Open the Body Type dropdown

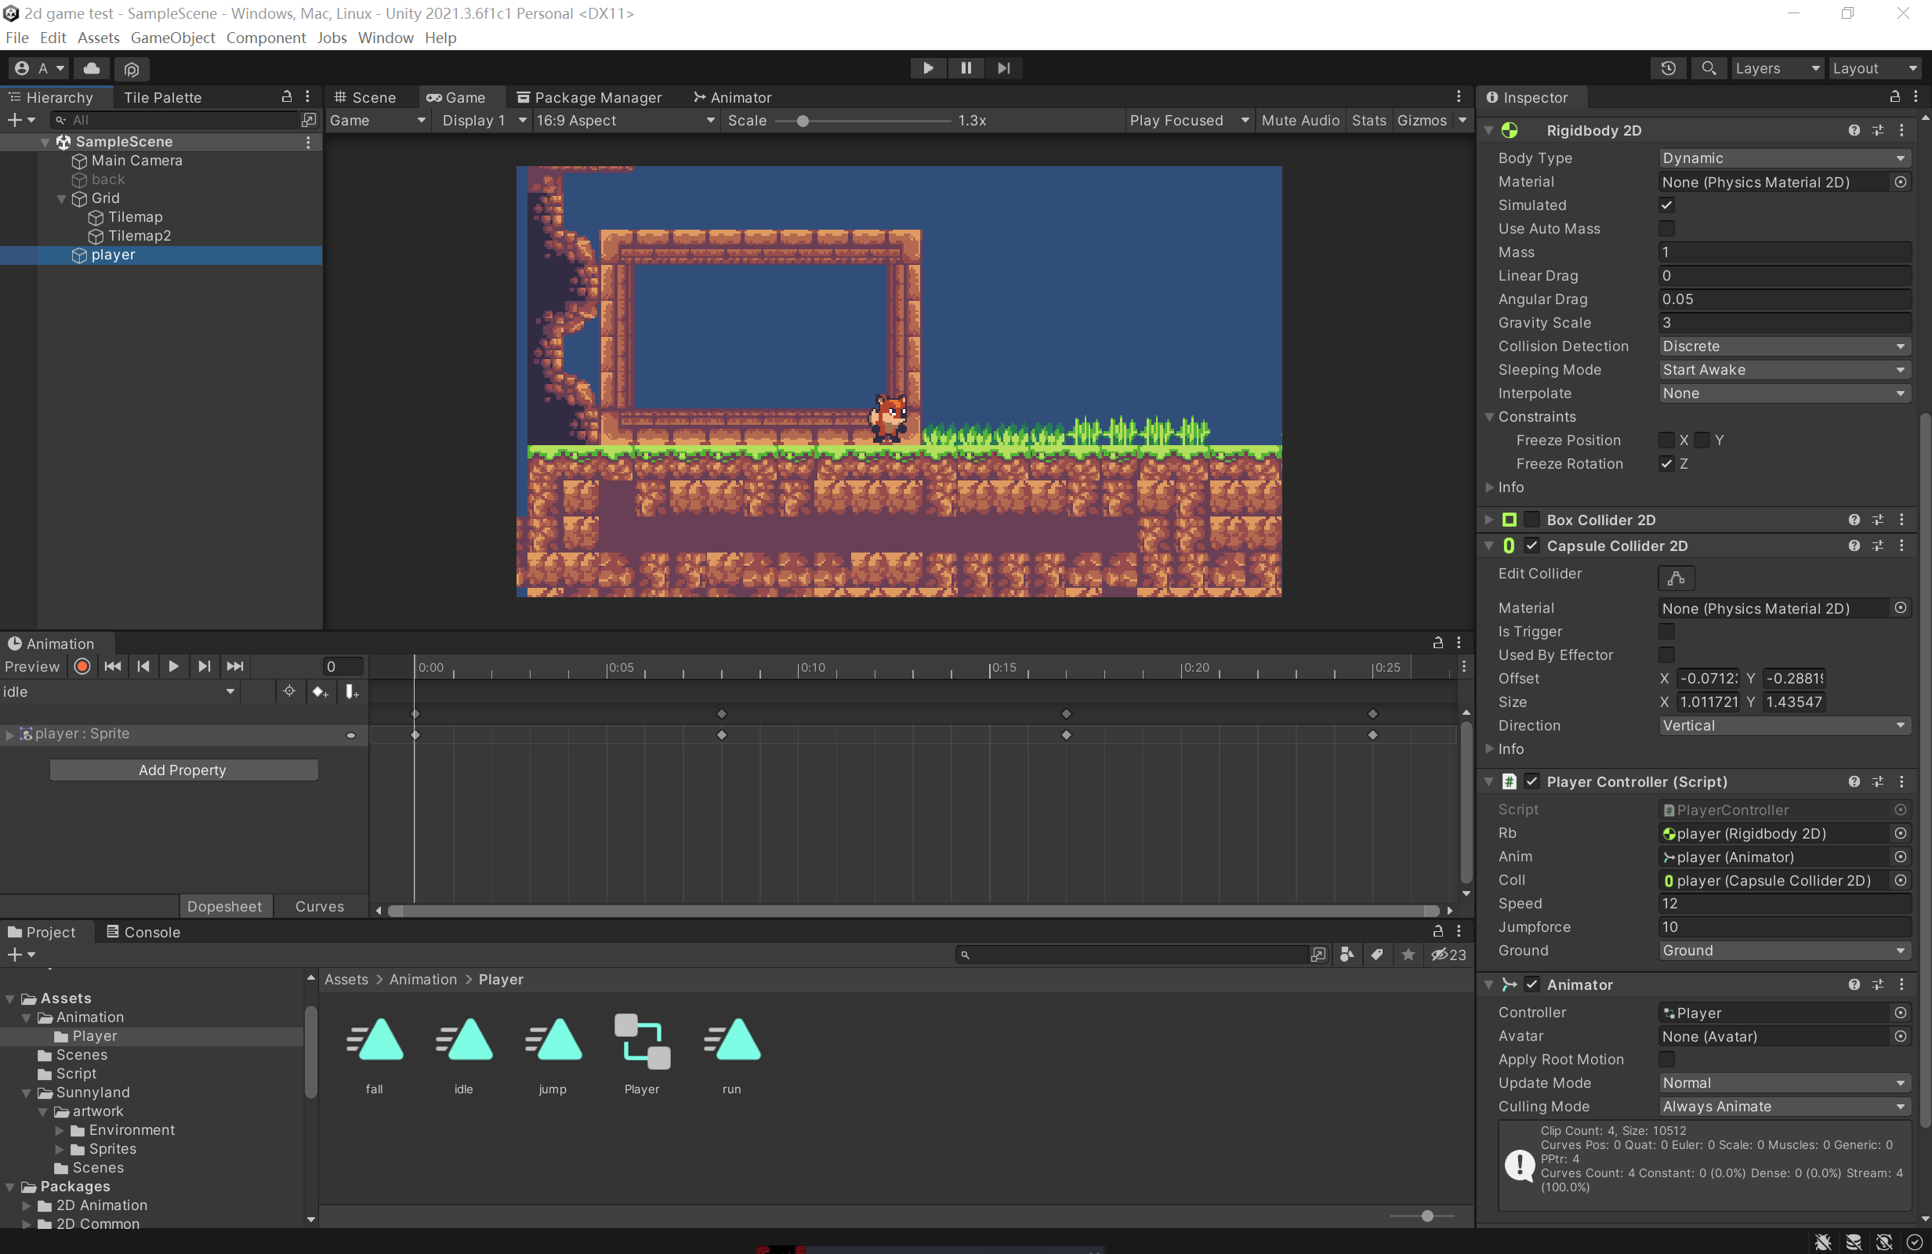pos(1782,158)
